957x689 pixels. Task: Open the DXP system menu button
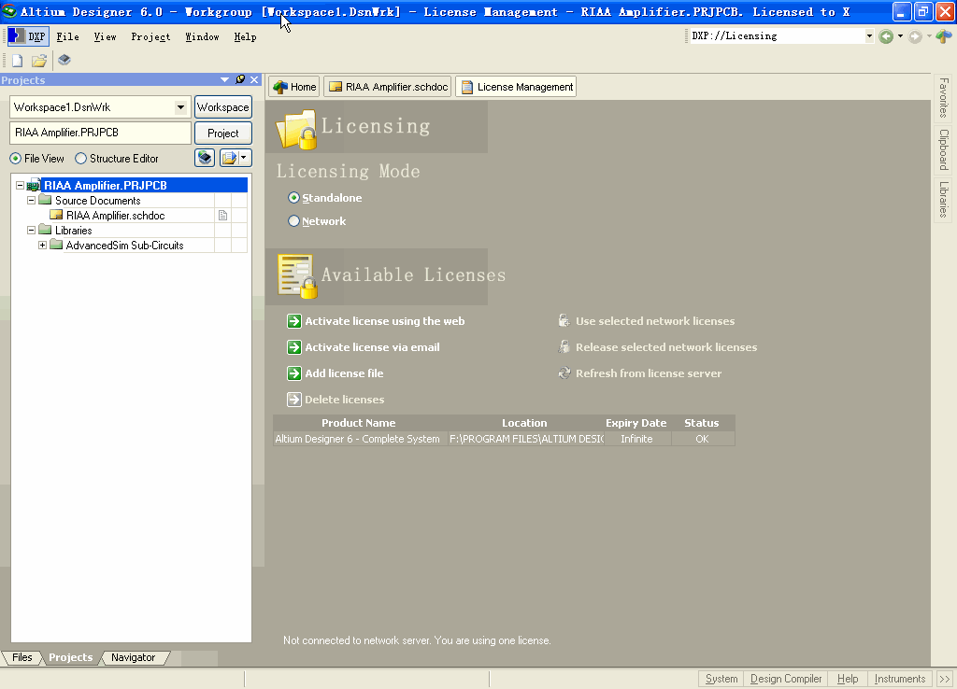tap(27, 36)
